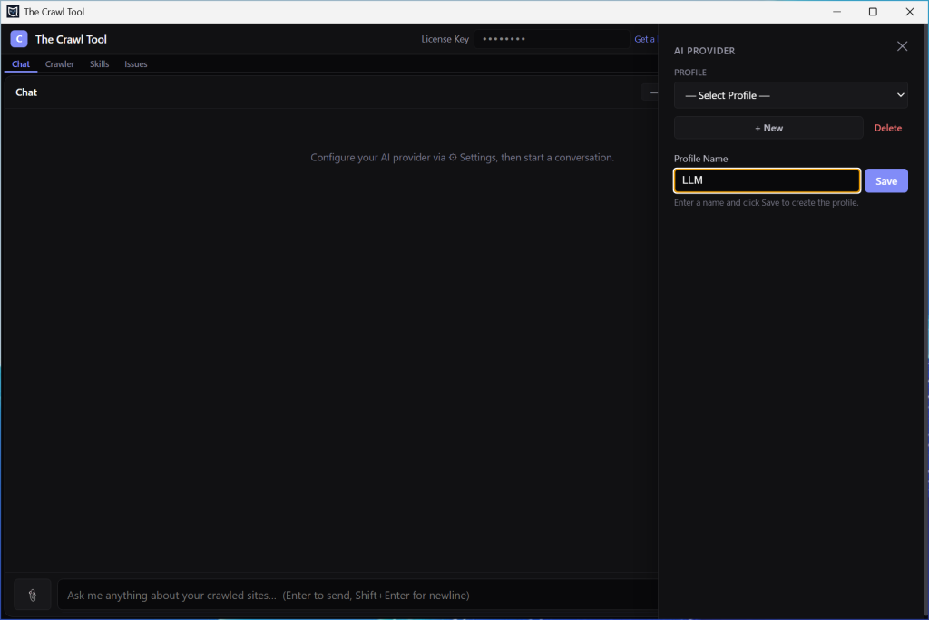Viewport: 929px width, 620px height.
Task: Save the LLM profile name
Action: tap(885, 181)
